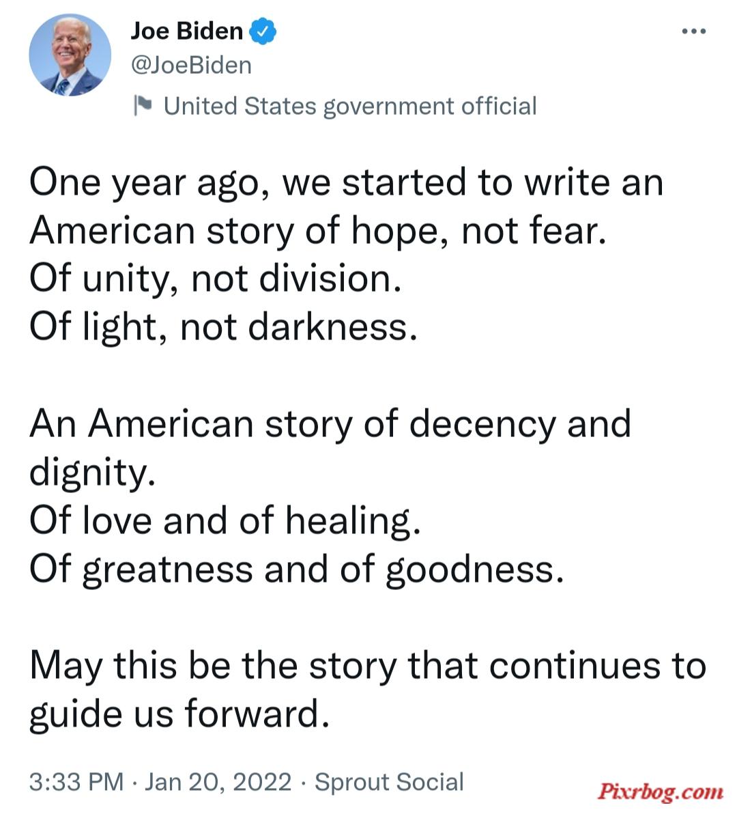The image size is (737, 814).
Task: Open the Joe Biden display name
Action: 187,31
